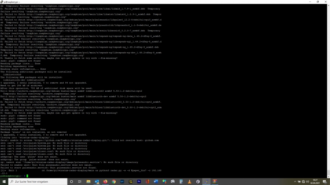Image resolution: width=330 pixels, height=185 pixels.
Task: Minimize the PuTTY window
Action: (310, 2)
